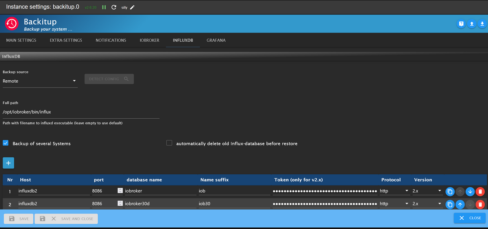Click the Save button

(x=19, y=219)
